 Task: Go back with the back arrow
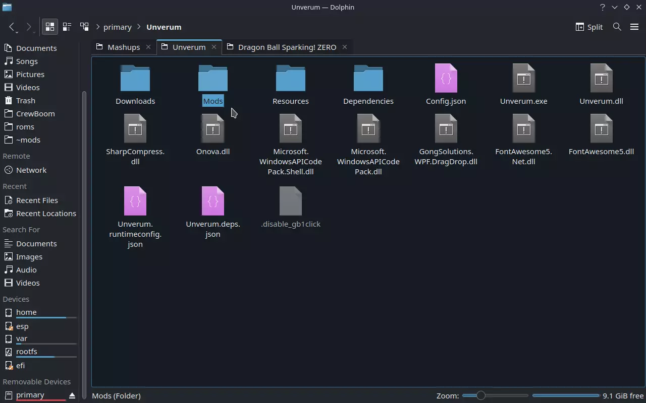pyautogui.click(x=12, y=27)
